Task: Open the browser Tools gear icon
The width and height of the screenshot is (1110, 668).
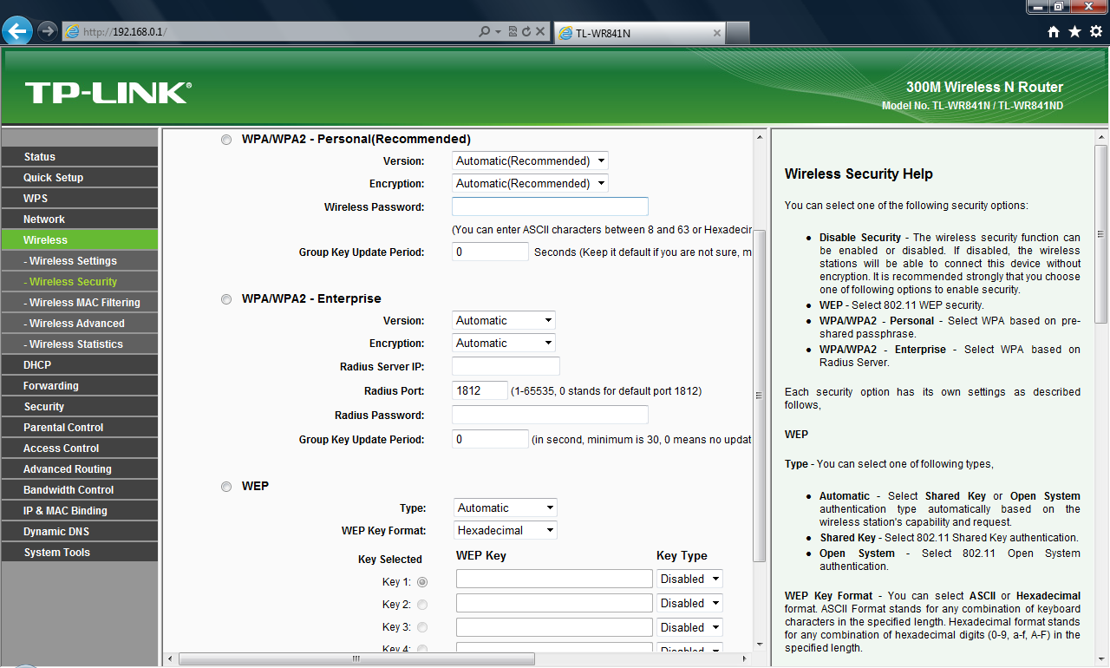Action: click(x=1096, y=32)
